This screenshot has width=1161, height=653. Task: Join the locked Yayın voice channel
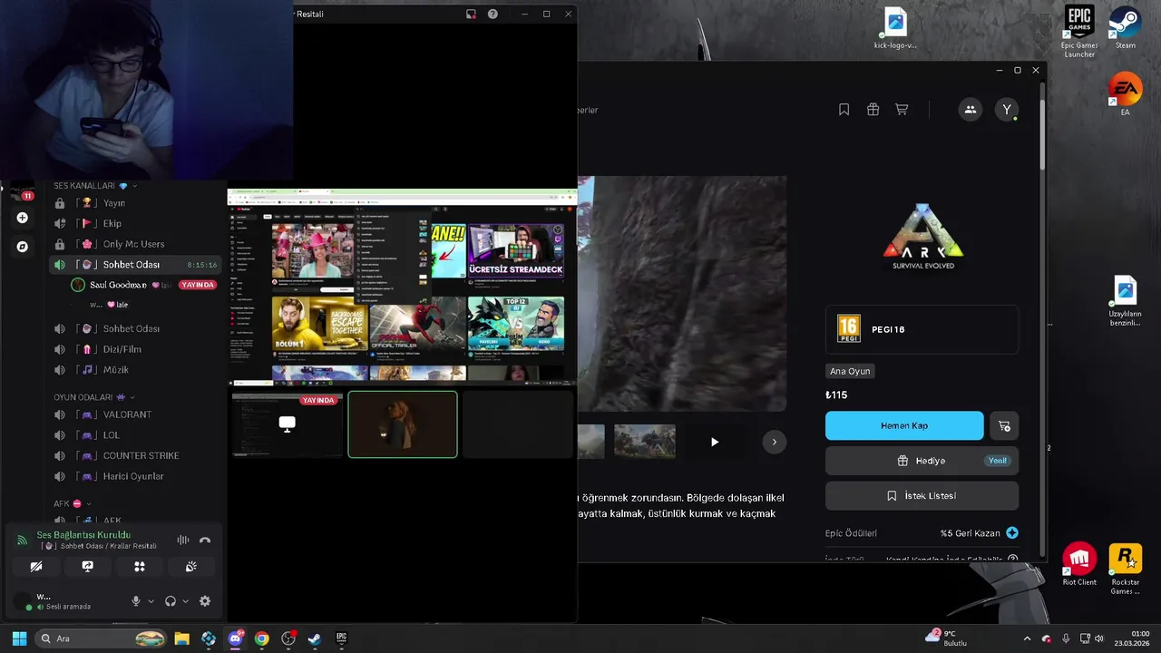[134, 203]
